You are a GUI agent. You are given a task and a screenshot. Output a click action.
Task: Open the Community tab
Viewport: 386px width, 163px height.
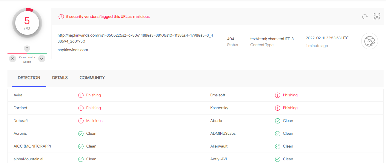pyautogui.click(x=92, y=78)
